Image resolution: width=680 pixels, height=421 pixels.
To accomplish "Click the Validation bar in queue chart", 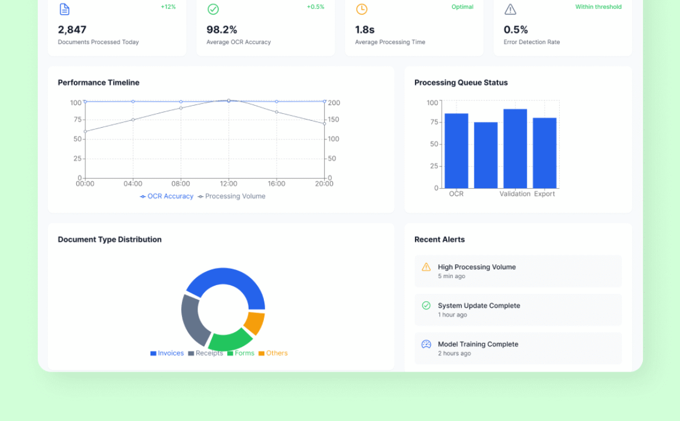I will coord(515,149).
